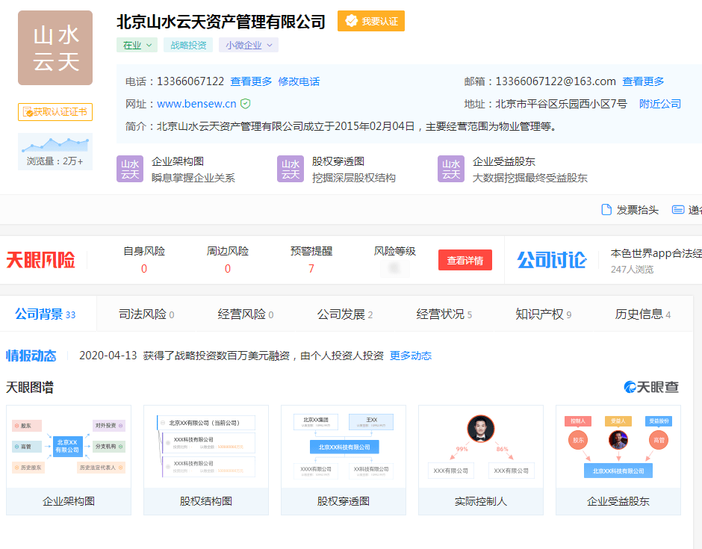Open the 历史信息 tab

point(643,314)
